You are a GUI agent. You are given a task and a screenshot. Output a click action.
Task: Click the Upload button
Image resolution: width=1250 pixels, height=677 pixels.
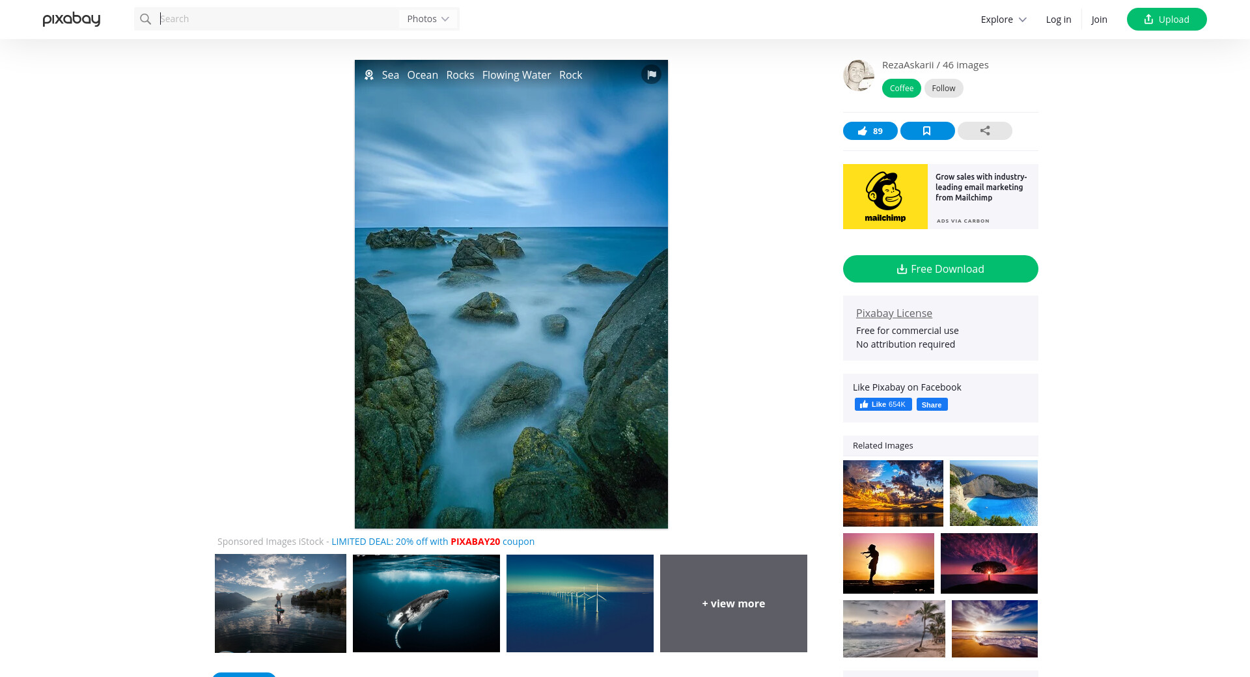(1166, 20)
